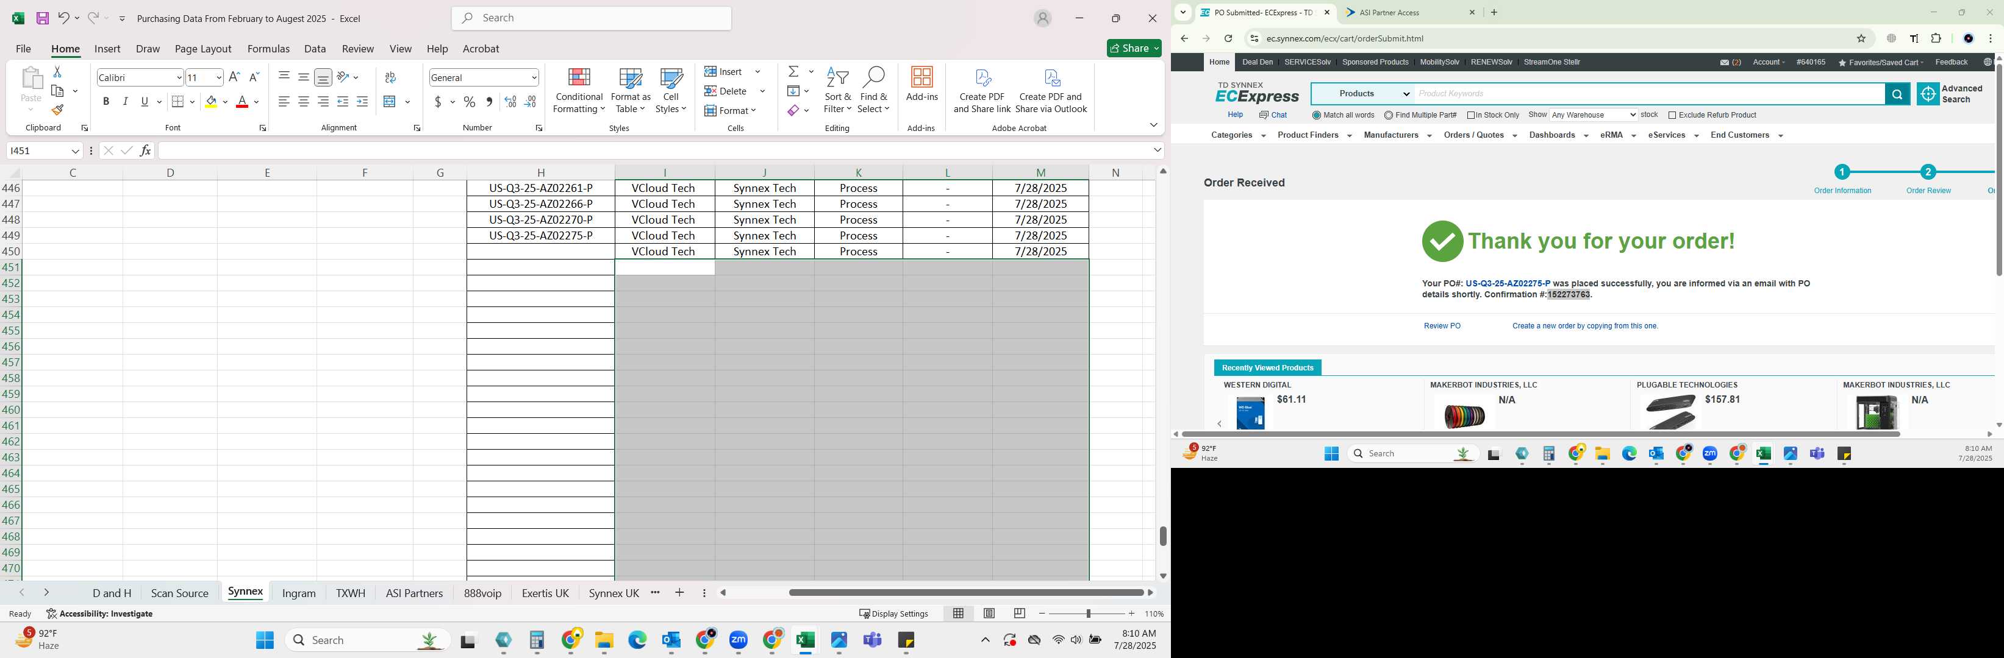Click the Insert Function fx icon

(x=146, y=150)
